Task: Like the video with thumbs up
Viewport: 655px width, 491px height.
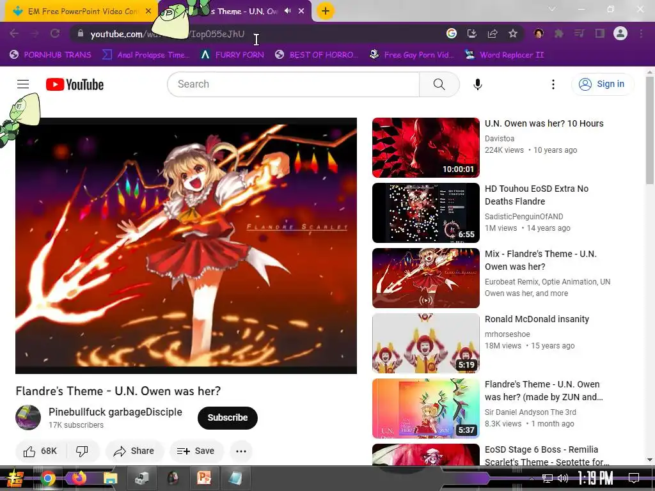Action: [40, 451]
